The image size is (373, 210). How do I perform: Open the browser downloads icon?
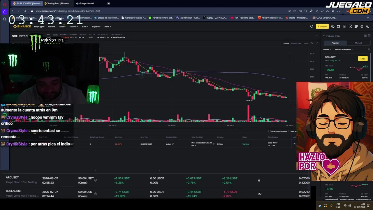[328, 11]
